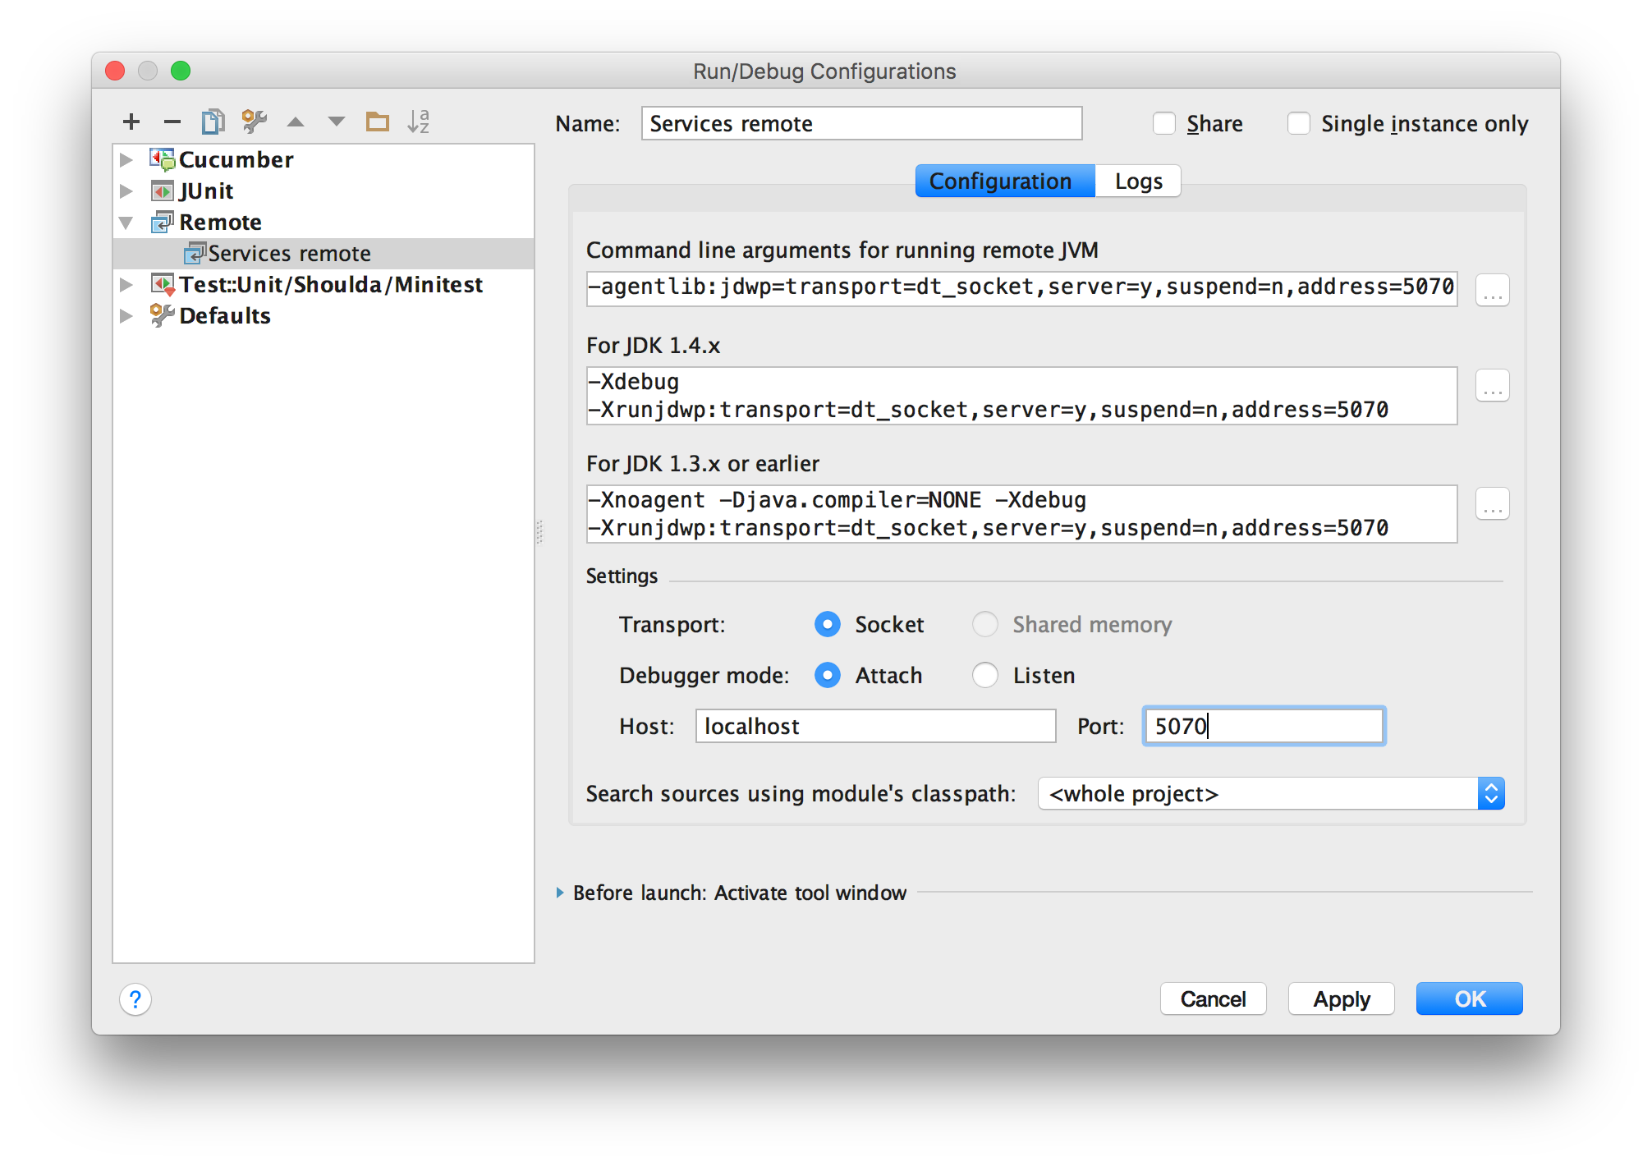Open the module classpath dropdown
The width and height of the screenshot is (1652, 1166).
(1492, 793)
